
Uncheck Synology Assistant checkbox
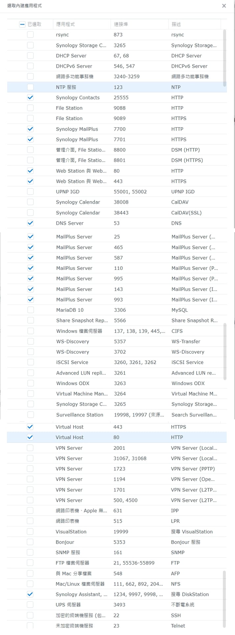point(30,594)
